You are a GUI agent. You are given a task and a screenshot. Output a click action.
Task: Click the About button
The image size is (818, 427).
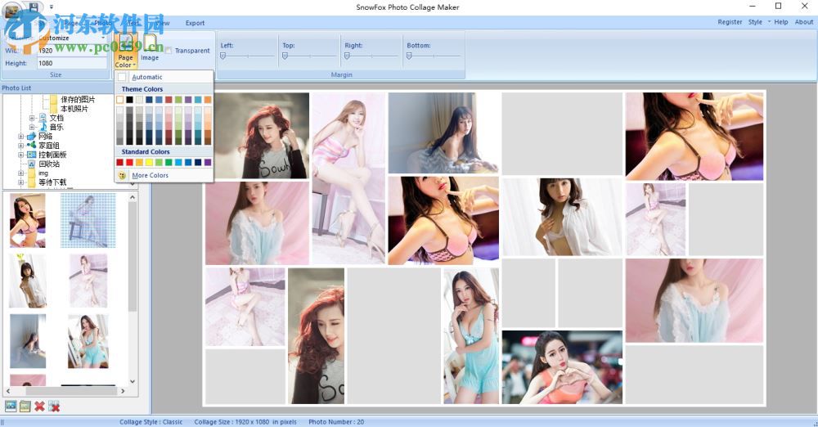[804, 22]
